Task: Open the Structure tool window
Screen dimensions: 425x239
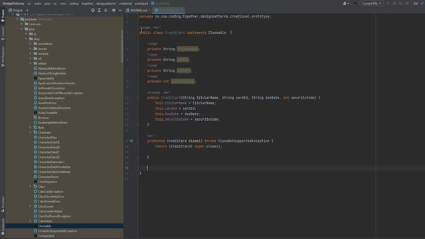Action: (x=3, y=204)
